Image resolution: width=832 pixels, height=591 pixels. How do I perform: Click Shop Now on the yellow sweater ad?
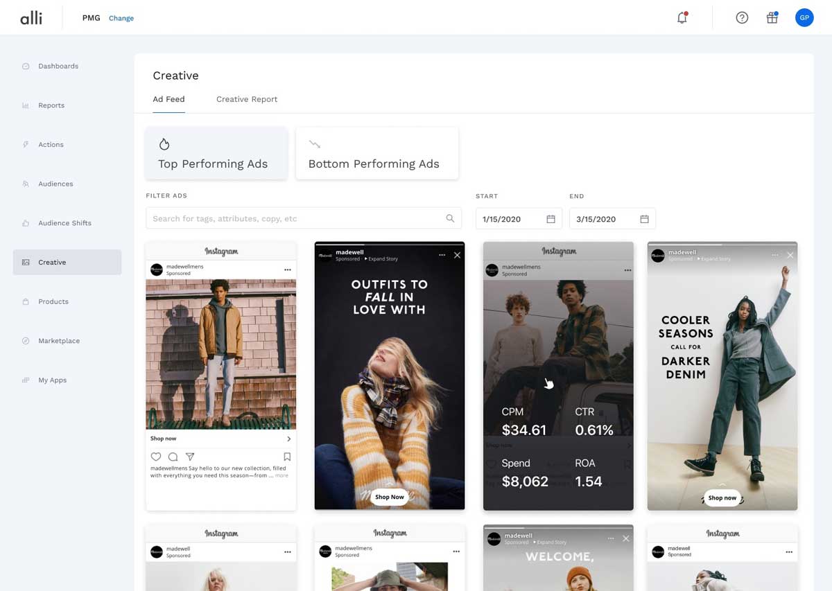click(389, 497)
